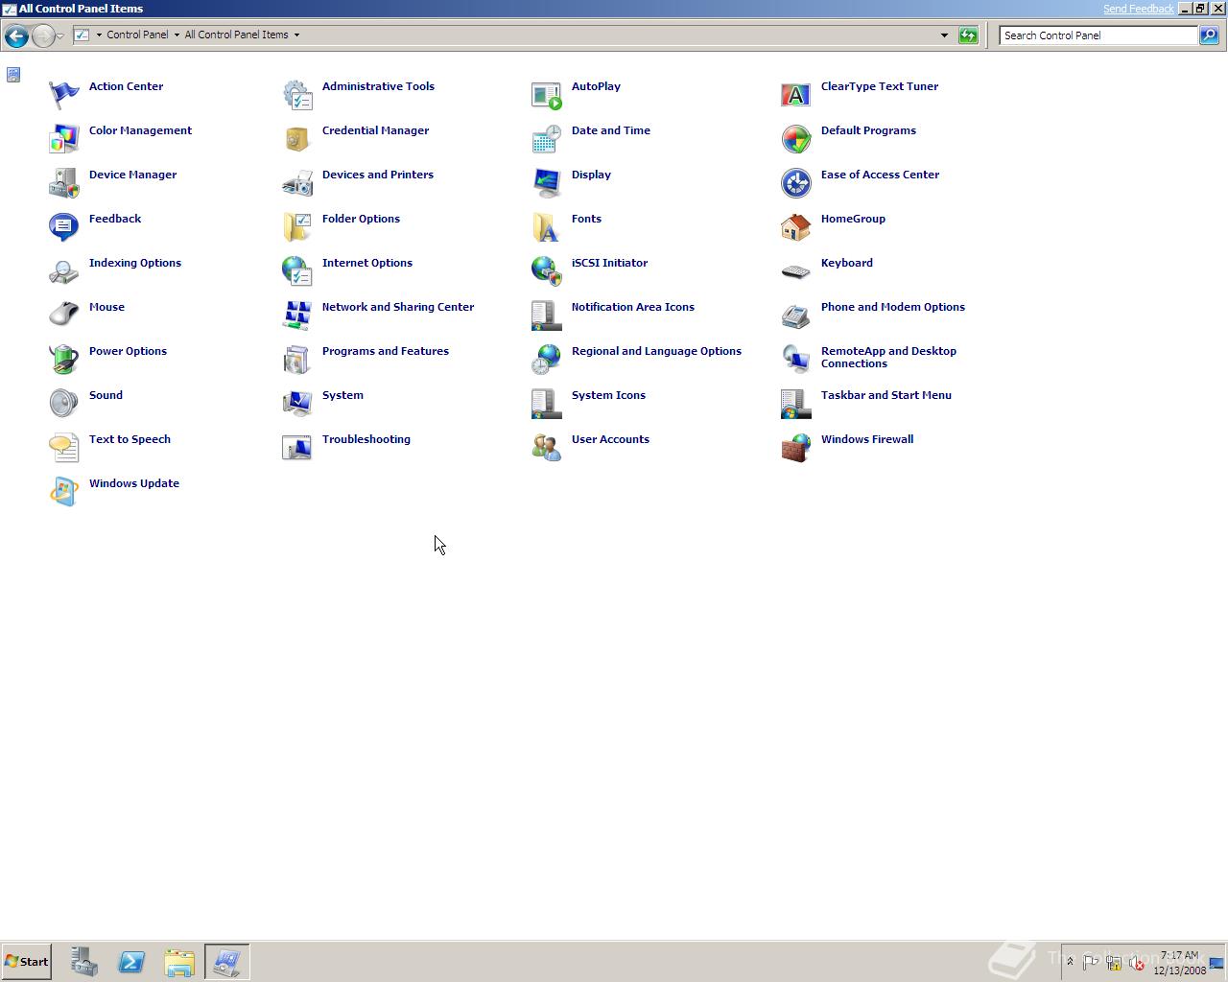Open Programs and Features link

(x=386, y=351)
